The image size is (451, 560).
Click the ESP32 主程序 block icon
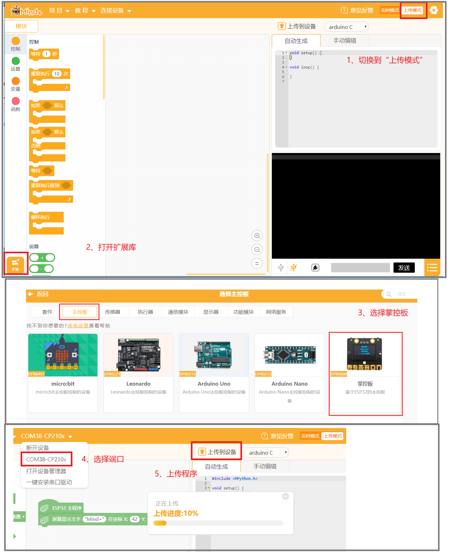(x=45, y=508)
